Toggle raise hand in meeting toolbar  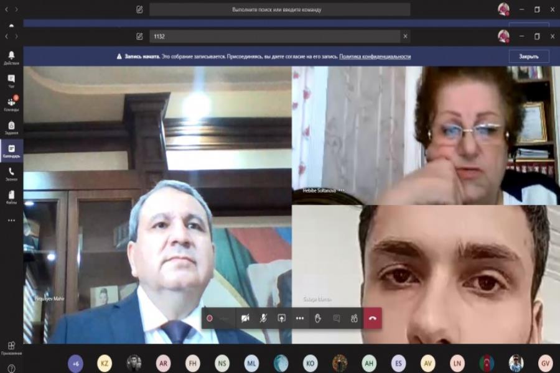tap(318, 318)
